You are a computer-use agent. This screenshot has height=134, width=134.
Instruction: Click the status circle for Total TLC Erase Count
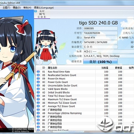[38, 96]
